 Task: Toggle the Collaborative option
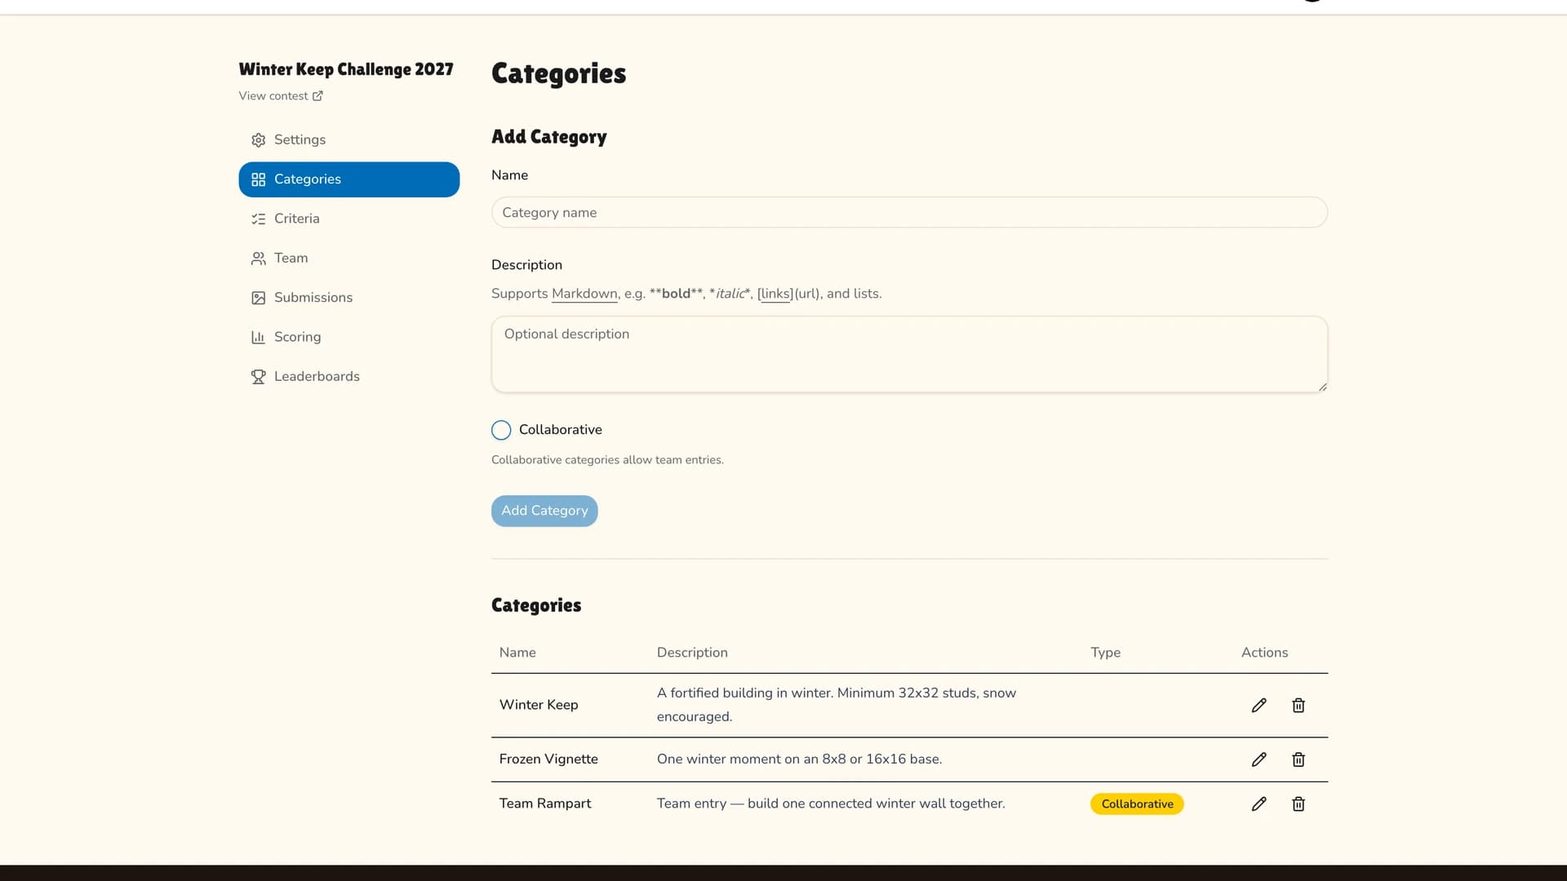501,430
